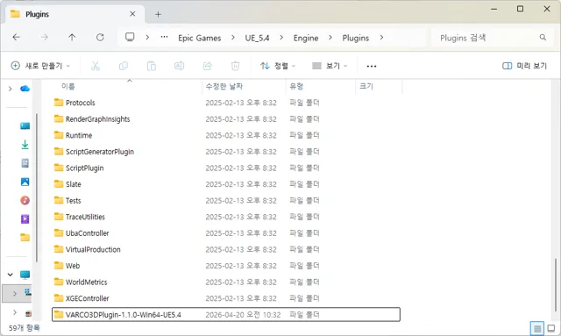
Task: Open the Desktop shortcut in the sidebar
Action: [25, 126]
